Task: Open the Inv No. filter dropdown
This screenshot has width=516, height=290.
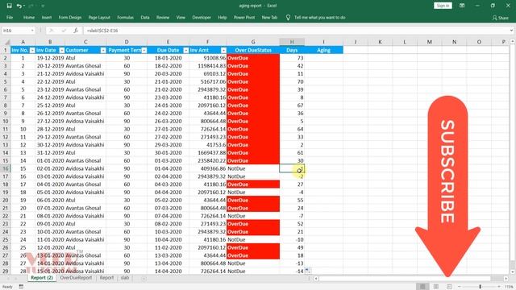Action: tap(32, 50)
